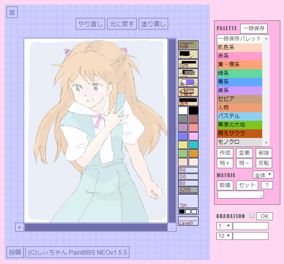Select the 消しペン eraser tool

point(188,83)
